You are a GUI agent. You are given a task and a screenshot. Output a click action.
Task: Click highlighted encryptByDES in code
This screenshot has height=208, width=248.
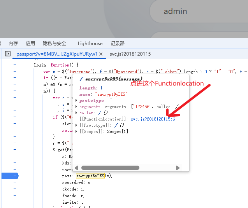point(90,176)
